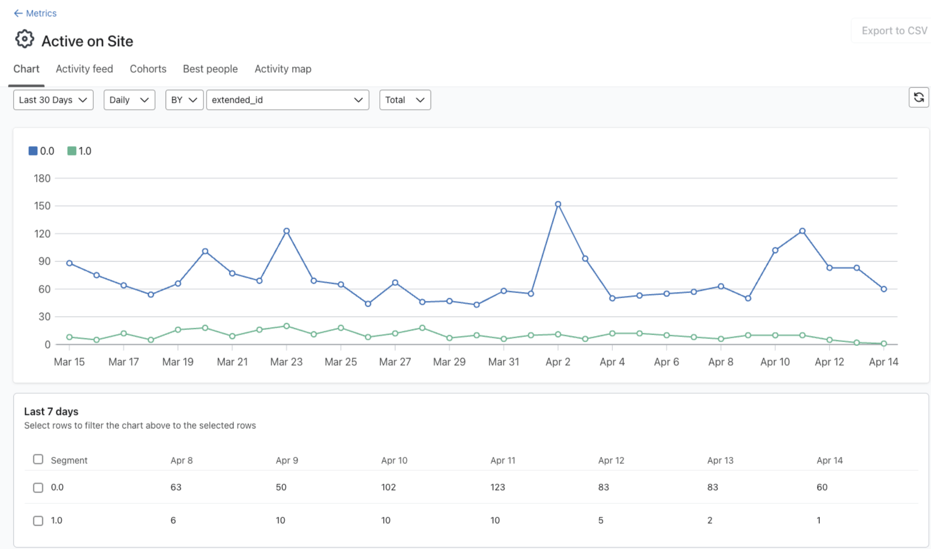Click the blue 0.0 legend swatch
931x549 pixels.
coord(33,151)
